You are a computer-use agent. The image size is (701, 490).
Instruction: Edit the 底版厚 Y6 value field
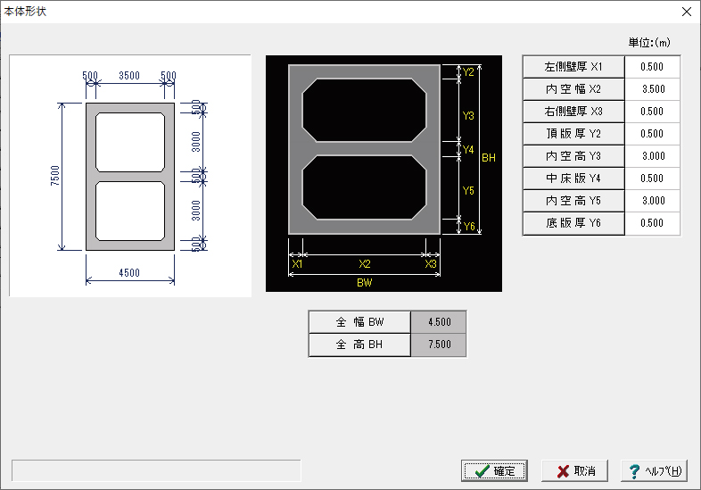(652, 223)
